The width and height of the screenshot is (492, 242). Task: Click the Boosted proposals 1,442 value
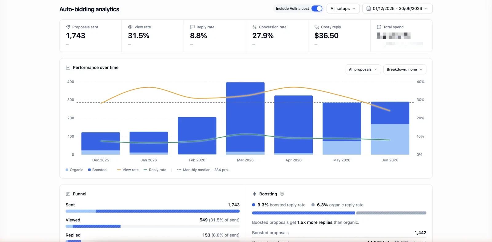coord(420,233)
